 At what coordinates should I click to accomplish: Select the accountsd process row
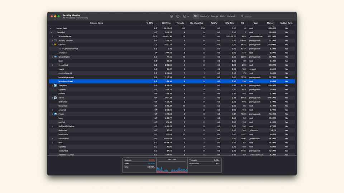pyautogui.click(x=172, y=151)
